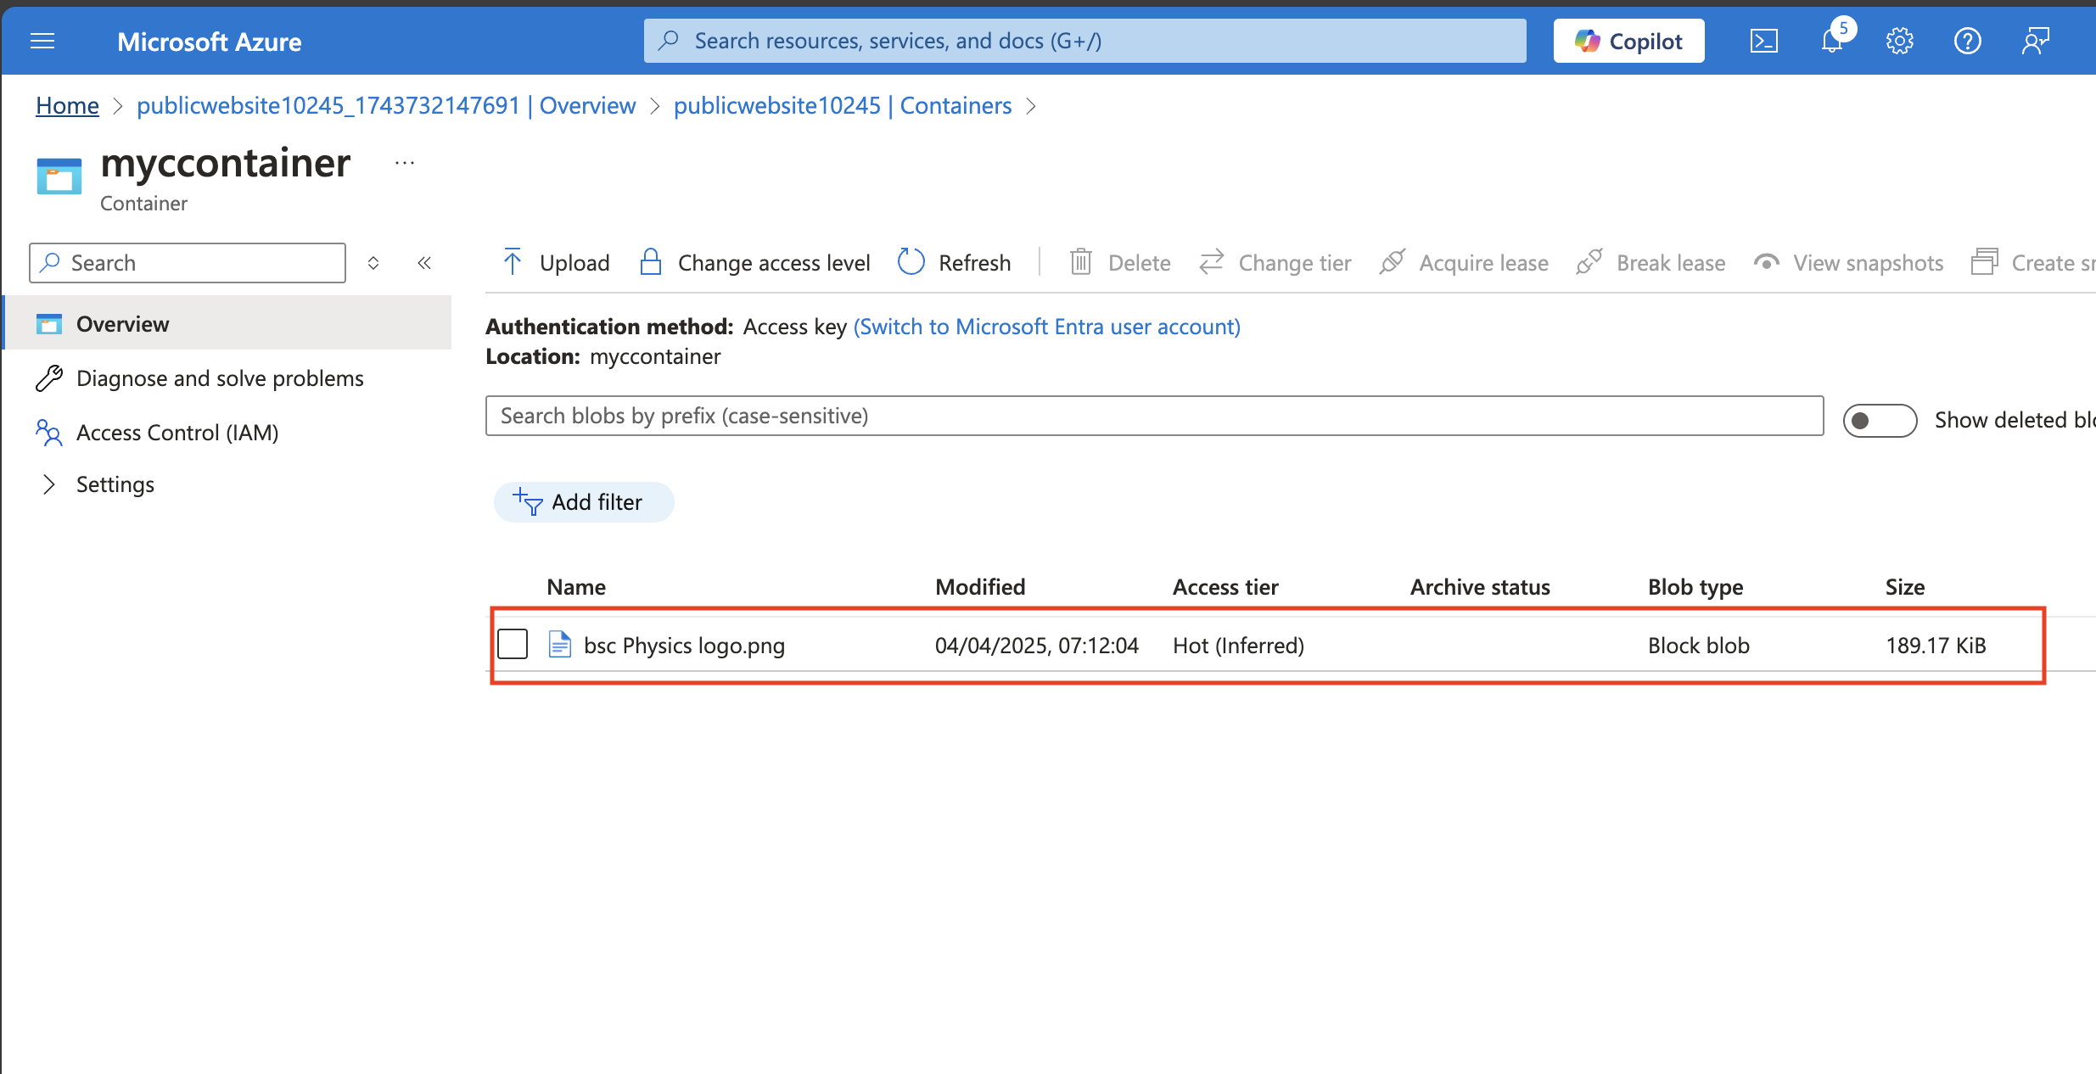Click the file icon for bsc Physics logo.png
Screen dimensions: 2096x1074
tap(560, 645)
